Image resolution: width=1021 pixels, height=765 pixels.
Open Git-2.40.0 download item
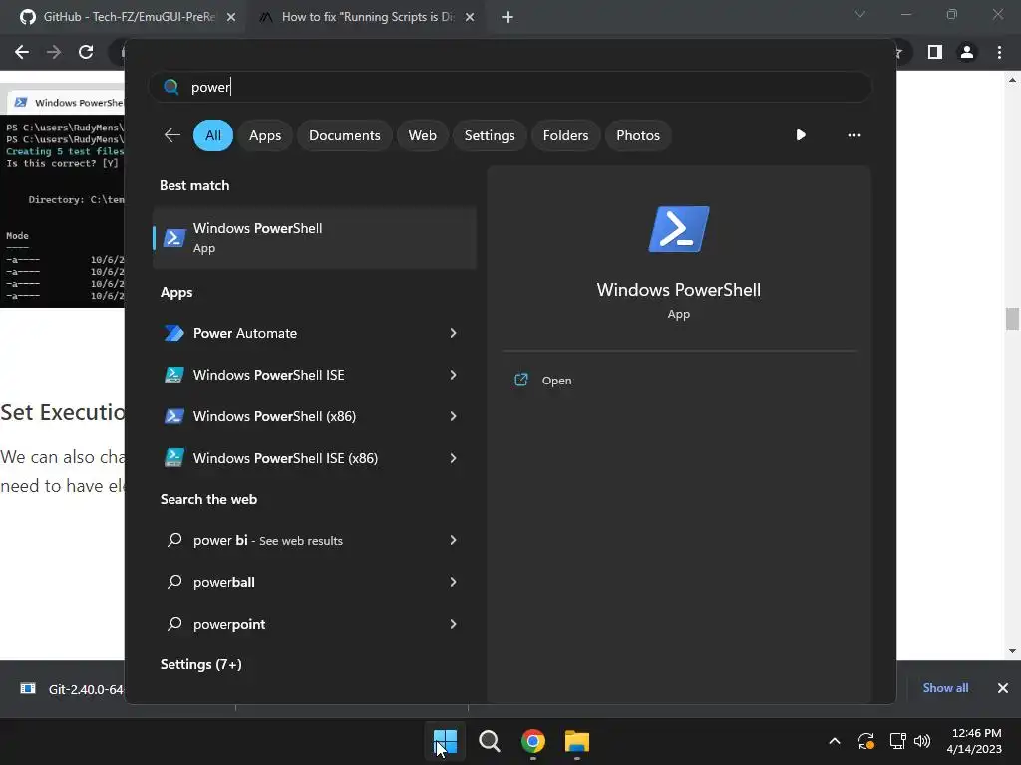point(72,689)
